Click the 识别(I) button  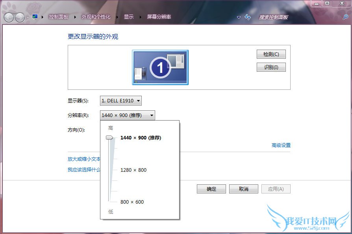271,67
